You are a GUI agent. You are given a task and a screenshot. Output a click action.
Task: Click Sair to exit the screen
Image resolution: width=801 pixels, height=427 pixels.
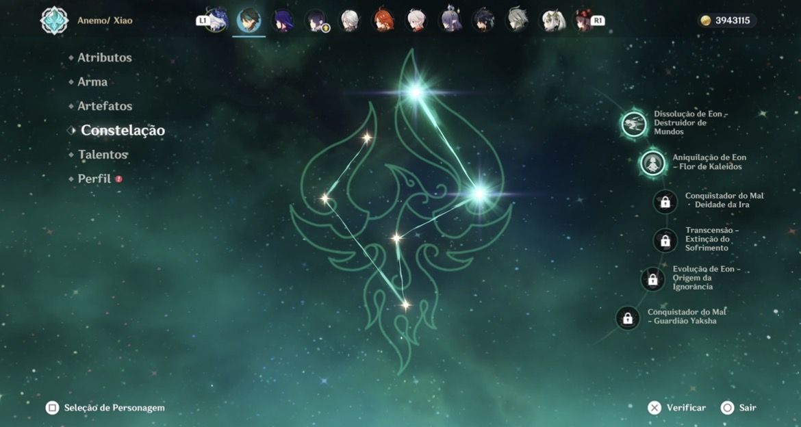739,408
